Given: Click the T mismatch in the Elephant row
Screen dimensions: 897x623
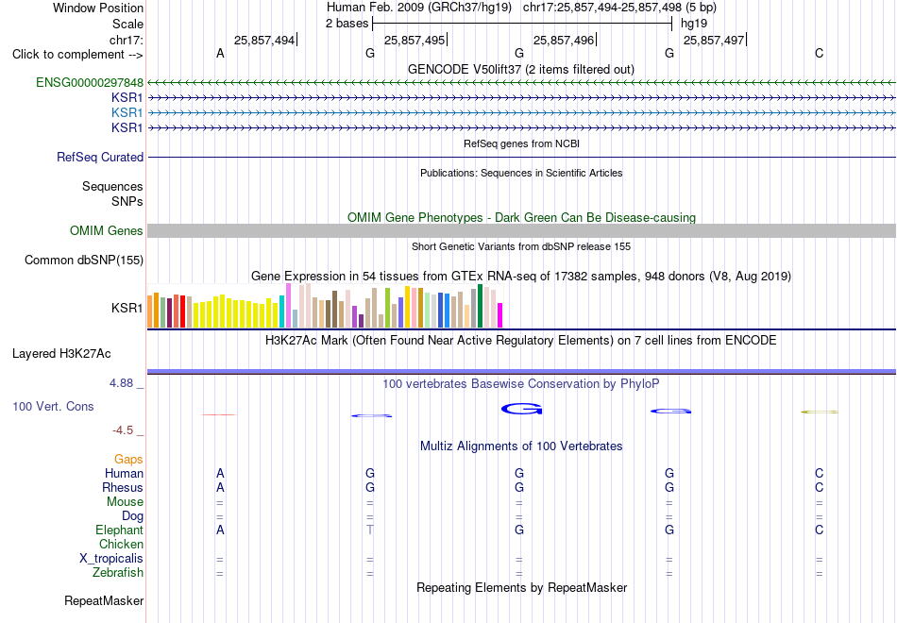Looking at the screenshot, I should coord(370,530).
